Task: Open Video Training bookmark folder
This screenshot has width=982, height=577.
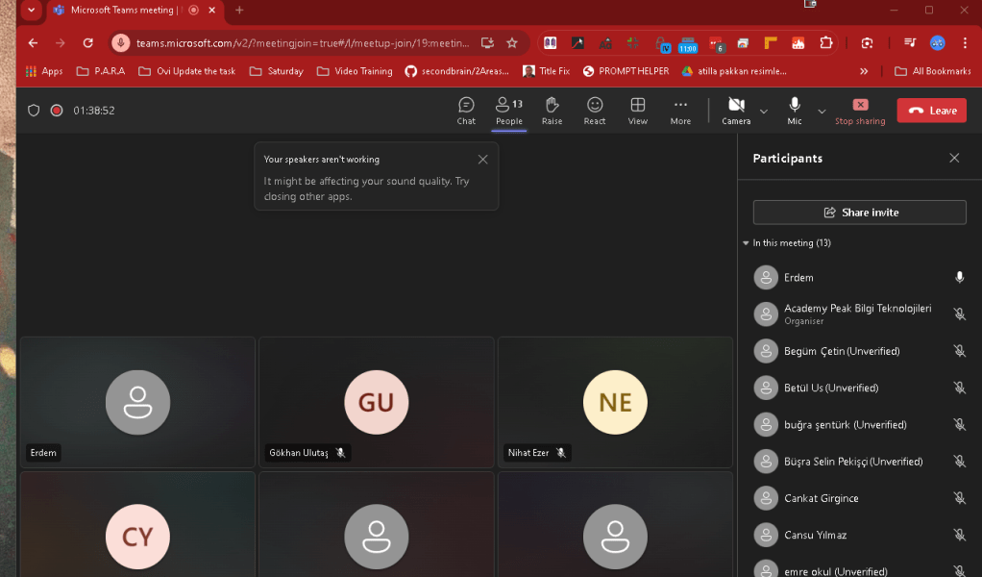Action: click(355, 71)
